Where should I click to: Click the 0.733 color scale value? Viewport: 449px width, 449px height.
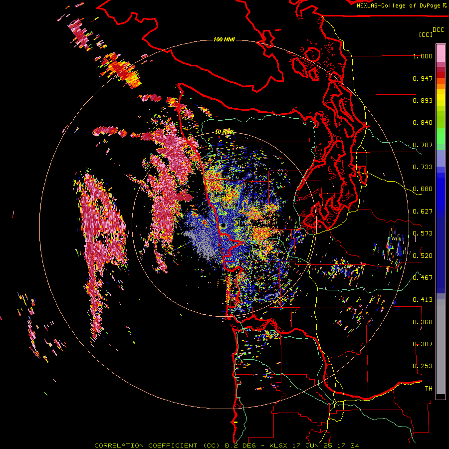click(x=423, y=167)
